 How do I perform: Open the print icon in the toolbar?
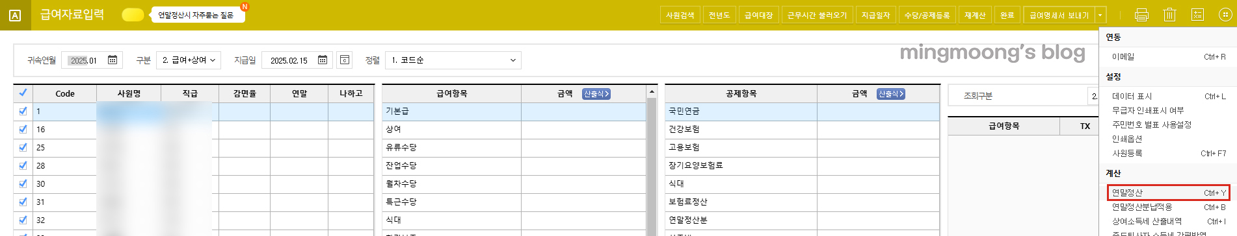click(1141, 14)
